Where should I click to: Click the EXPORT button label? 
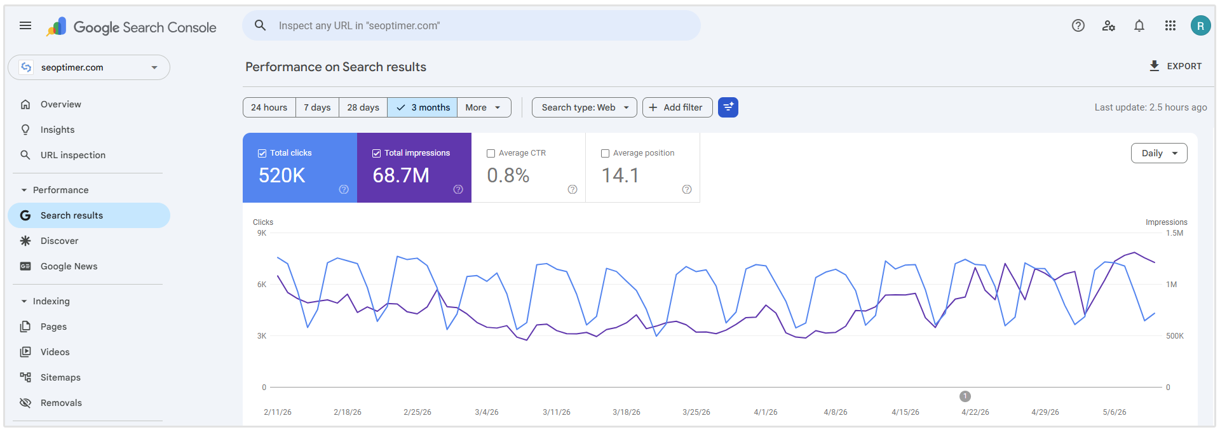point(1184,66)
